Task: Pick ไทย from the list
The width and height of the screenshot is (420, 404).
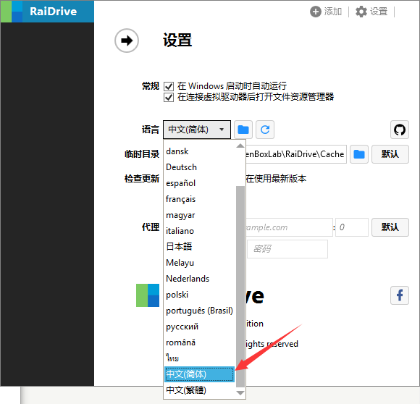Action: tap(200, 358)
